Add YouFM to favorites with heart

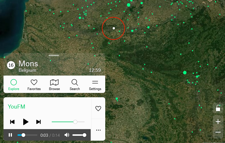[x=98, y=109]
